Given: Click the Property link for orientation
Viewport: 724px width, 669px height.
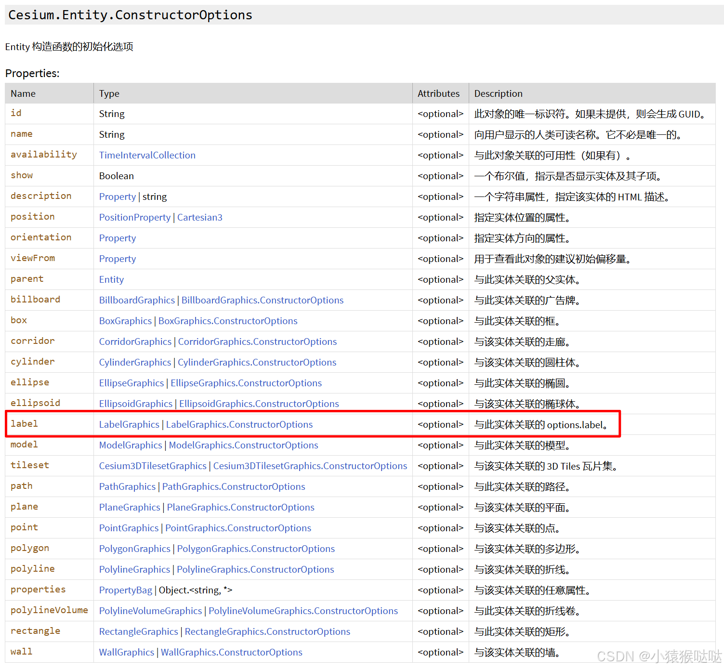Looking at the screenshot, I should pos(117,238).
